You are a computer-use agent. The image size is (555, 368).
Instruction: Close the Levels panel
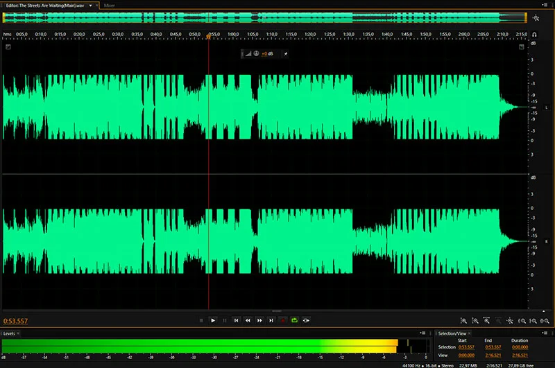pos(18,333)
